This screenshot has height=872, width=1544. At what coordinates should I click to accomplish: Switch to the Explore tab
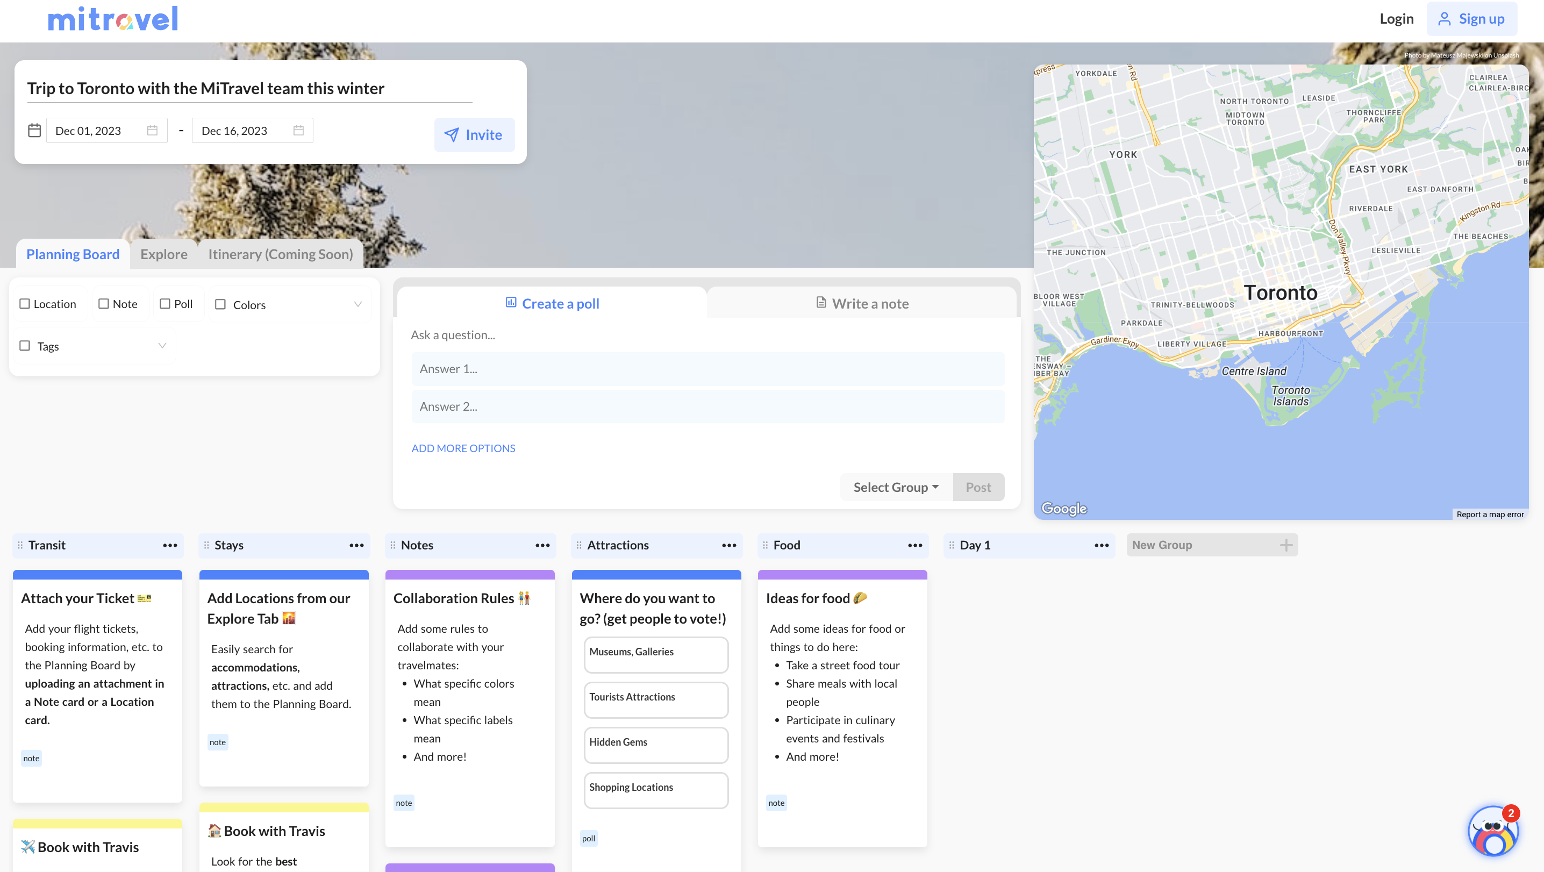pos(163,254)
